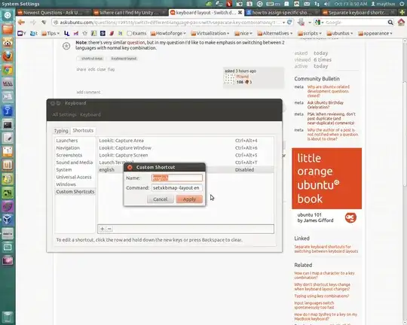The width and height of the screenshot is (407, 325).
Task: Expand the Tips bookmarks folder
Action: tap(51, 33)
